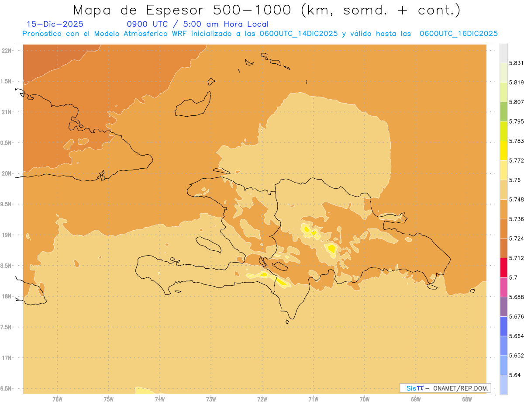The height and width of the screenshot is (405, 524).
Task: Click the longitude label '75W'
Action: (x=109, y=399)
